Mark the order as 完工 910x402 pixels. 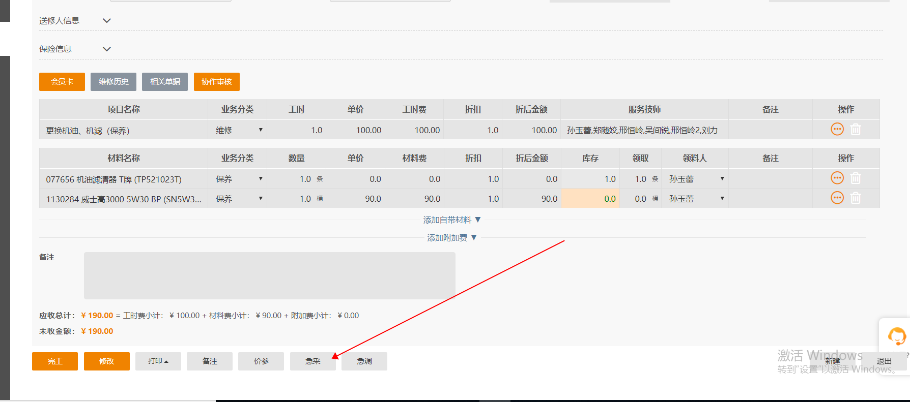(55, 361)
